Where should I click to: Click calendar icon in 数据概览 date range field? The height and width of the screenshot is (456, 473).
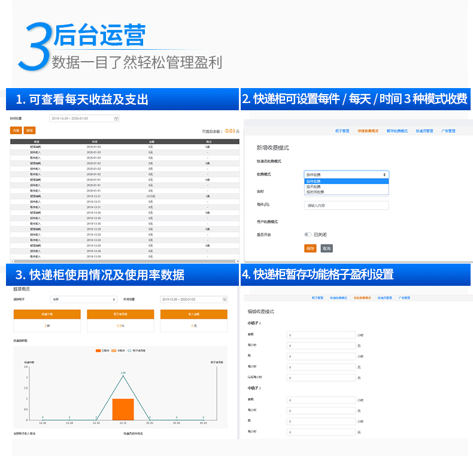(225, 299)
